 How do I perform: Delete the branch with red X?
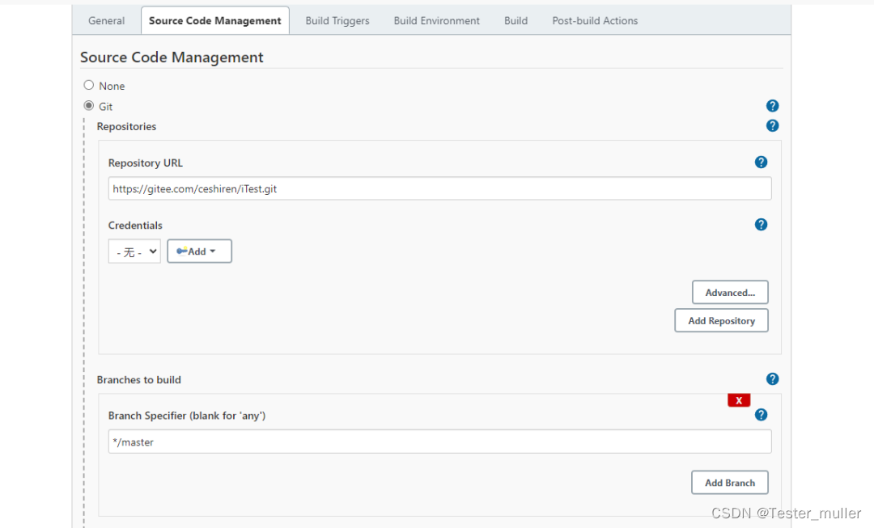pyautogui.click(x=739, y=400)
